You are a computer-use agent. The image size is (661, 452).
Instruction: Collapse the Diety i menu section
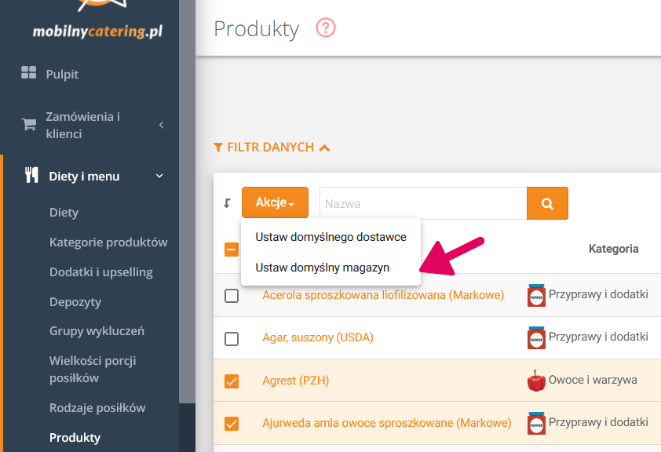(159, 177)
